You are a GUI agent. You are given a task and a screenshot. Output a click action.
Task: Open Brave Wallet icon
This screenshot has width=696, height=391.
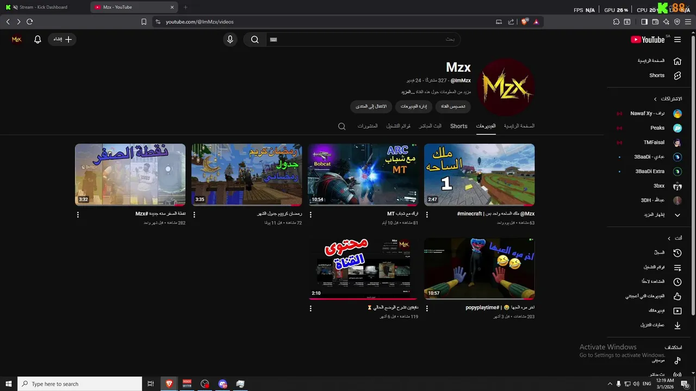(655, 22)
